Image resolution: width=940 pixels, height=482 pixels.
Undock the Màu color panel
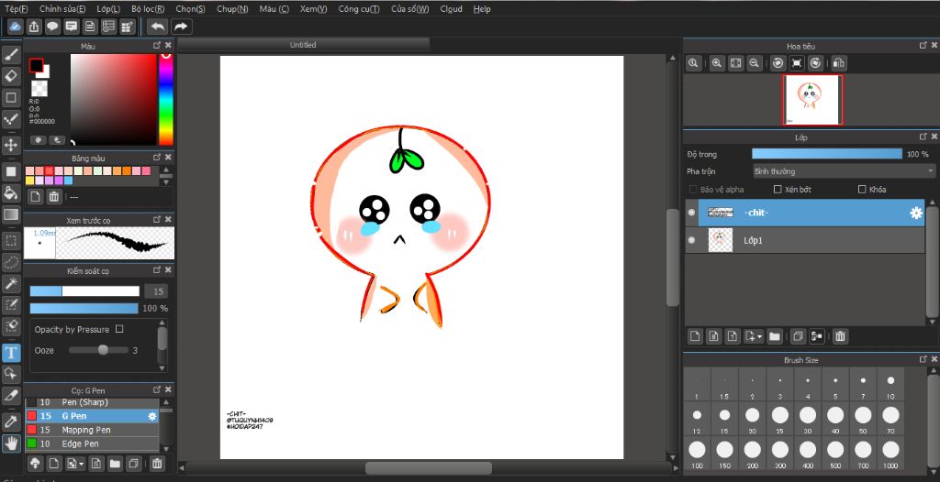click(156, 45)
